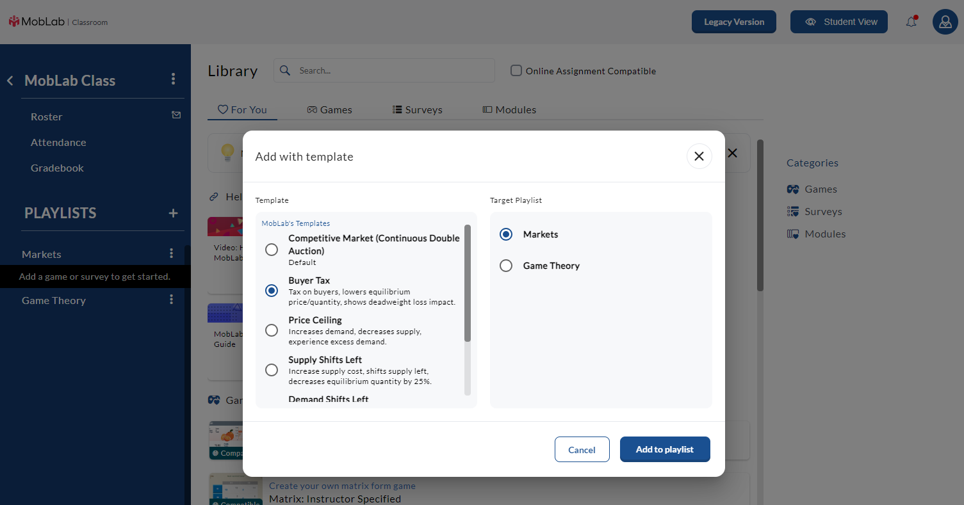Open the Game Theory playlist in sidebar
Screen dimensions: 964x505
[54, 300]
